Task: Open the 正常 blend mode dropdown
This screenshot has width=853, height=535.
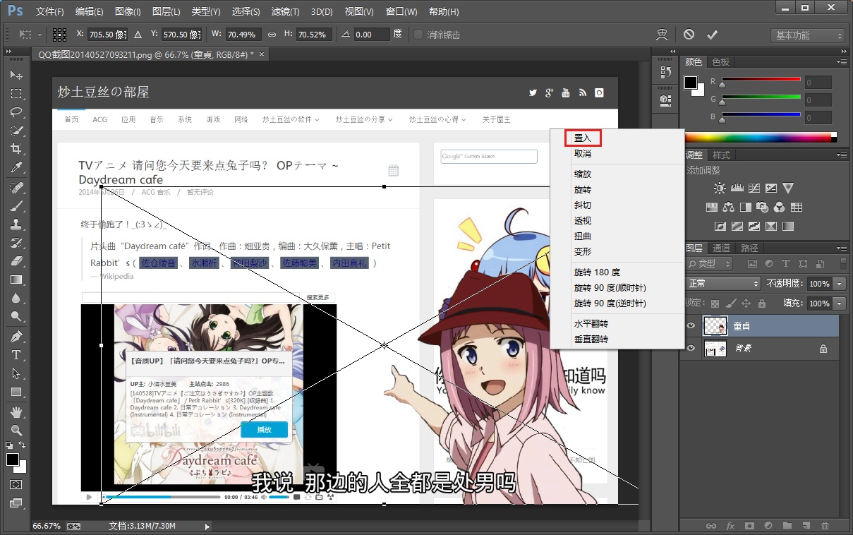Action: 723,284
